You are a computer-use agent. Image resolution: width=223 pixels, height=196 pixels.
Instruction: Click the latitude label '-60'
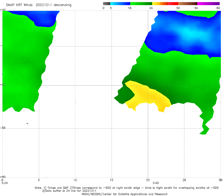(3, 177)
